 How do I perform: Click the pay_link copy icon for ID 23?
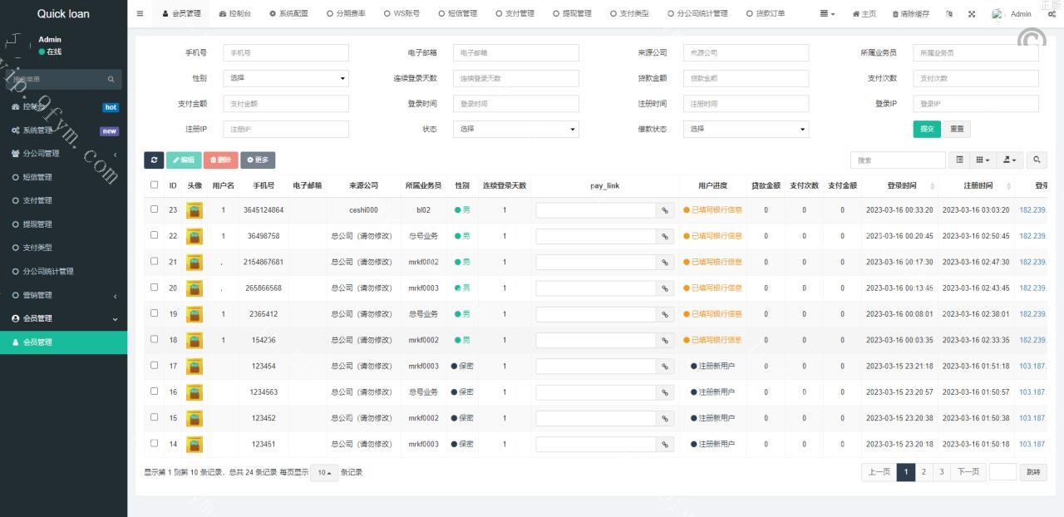coord(665,210)
